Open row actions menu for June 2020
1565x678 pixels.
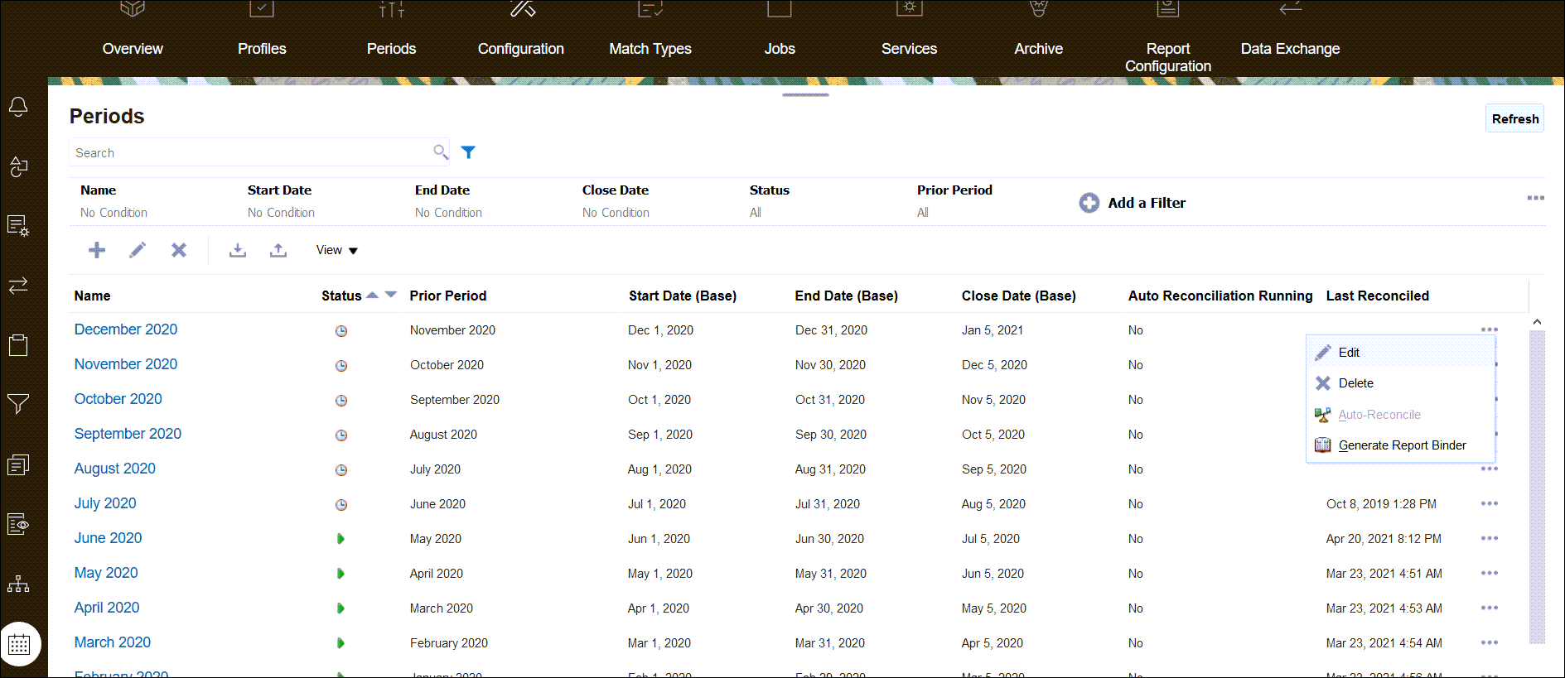[x=1489, y=538]
